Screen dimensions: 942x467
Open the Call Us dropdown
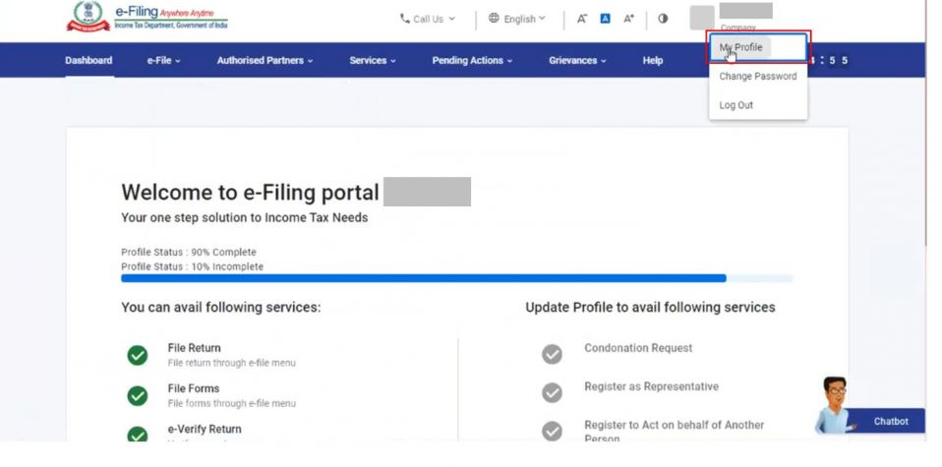428,19
